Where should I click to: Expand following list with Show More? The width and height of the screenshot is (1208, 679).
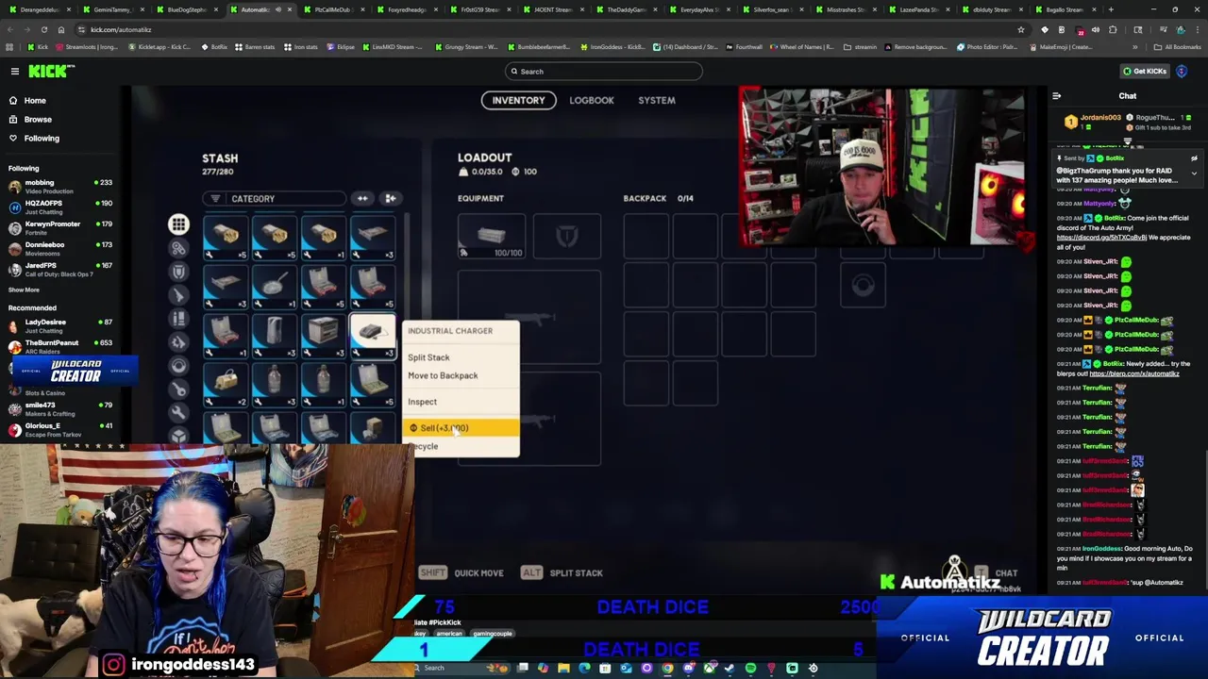[x=24, y=290]
